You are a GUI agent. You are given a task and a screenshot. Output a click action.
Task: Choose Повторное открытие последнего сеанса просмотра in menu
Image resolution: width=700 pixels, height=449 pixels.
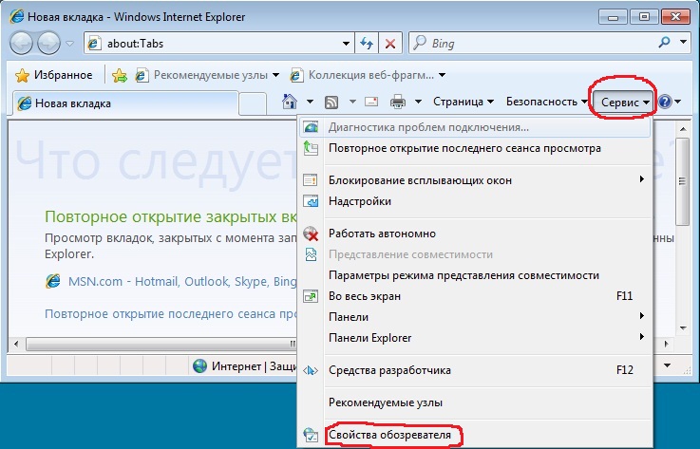coord(475,148)
